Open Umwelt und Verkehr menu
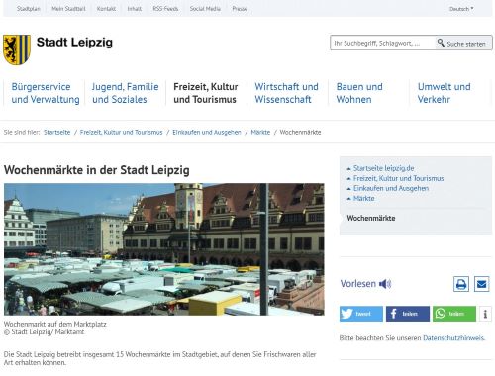The height and width of the screenshot is (376, 495). [444, 93]
